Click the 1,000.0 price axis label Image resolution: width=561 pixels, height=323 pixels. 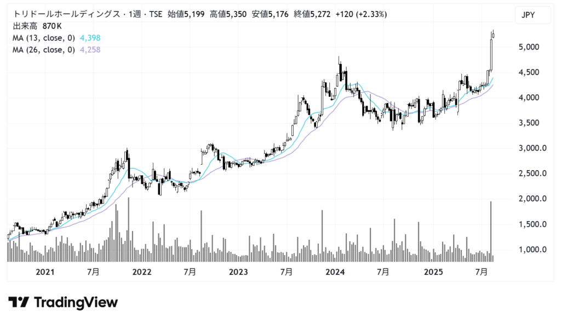533,250
